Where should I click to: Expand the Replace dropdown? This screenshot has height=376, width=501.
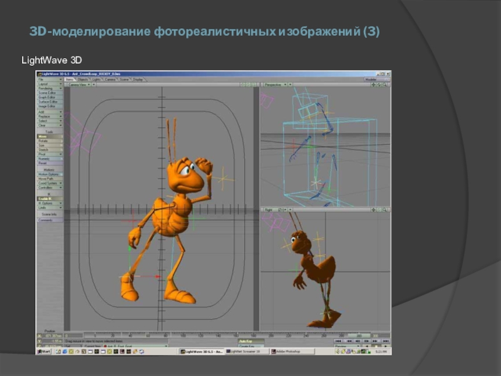pos(50,117)
